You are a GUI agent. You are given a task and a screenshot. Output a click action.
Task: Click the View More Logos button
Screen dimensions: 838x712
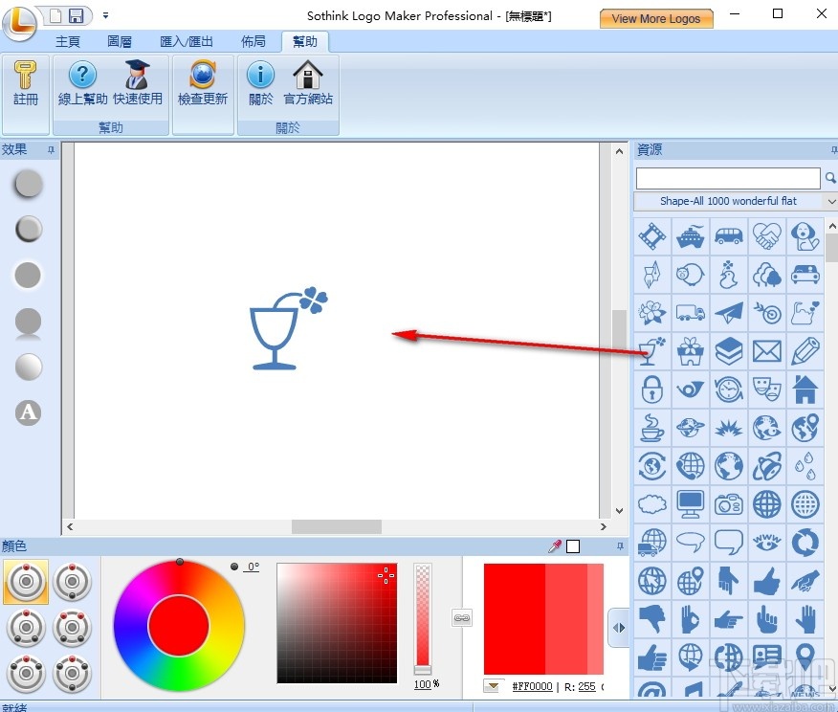pyautogui.click(x=656, y=17)
